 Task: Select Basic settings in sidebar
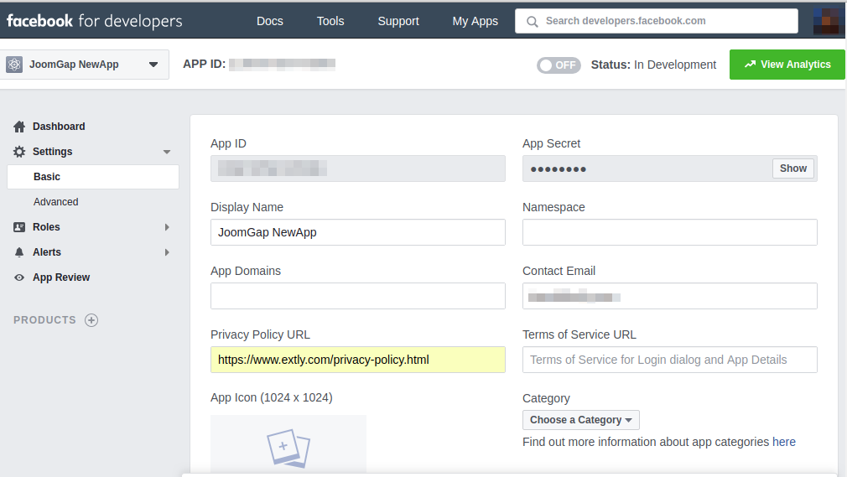click(93, 177)
